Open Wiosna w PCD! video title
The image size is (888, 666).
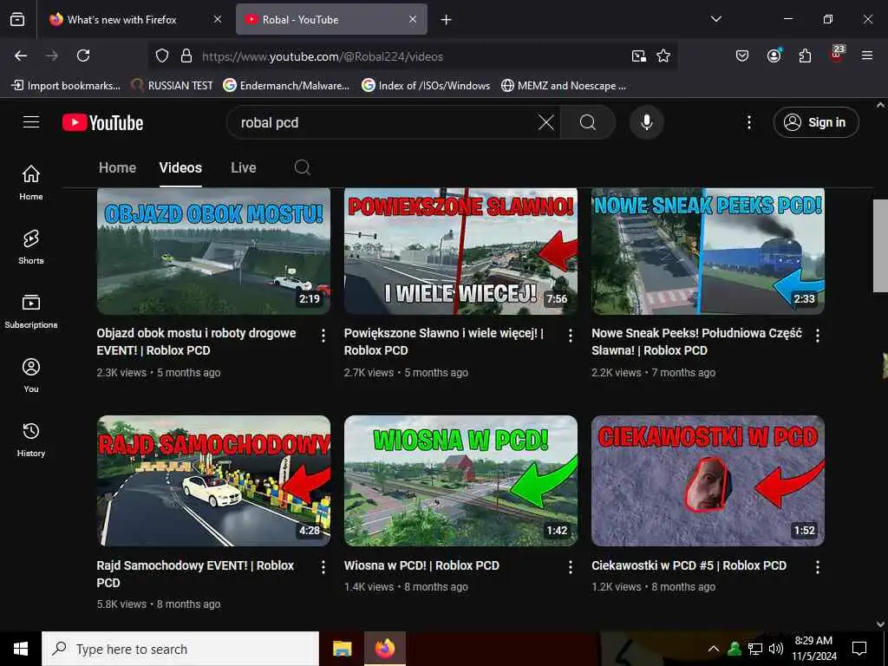coord(421,565)
